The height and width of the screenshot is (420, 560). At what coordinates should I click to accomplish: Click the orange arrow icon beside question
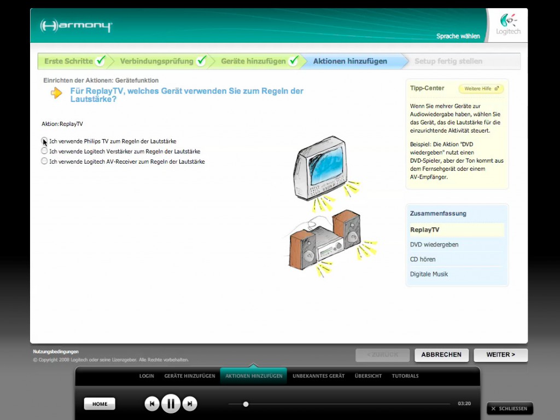coord(56,93)
